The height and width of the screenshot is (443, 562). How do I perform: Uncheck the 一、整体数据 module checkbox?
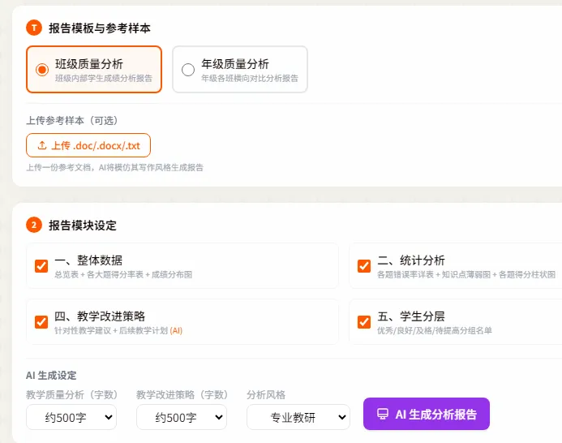coord(41,266)
